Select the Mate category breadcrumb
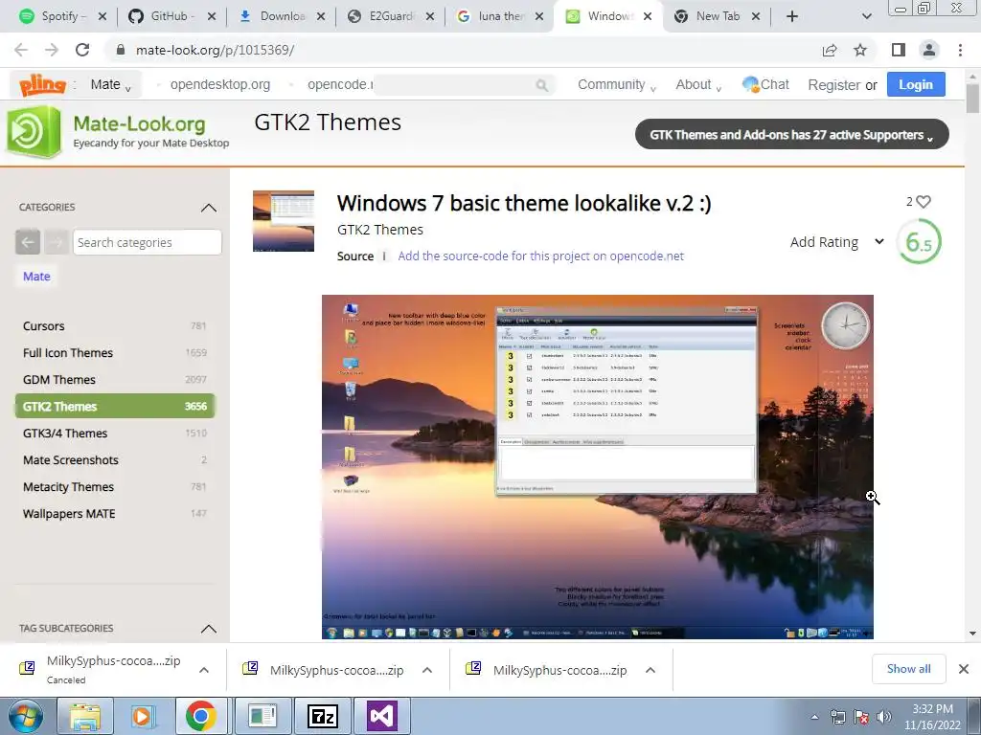981x735 pixels. (36, 277)
